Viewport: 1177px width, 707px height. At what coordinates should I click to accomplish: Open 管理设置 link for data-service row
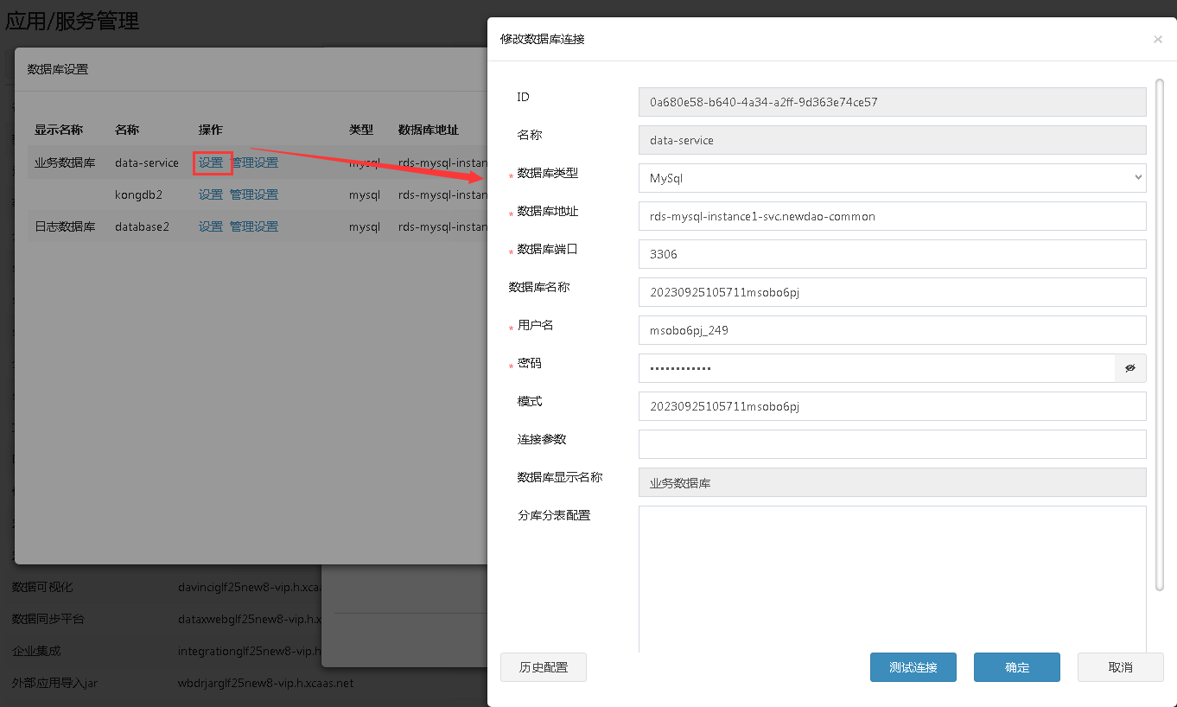pos(254,162)
